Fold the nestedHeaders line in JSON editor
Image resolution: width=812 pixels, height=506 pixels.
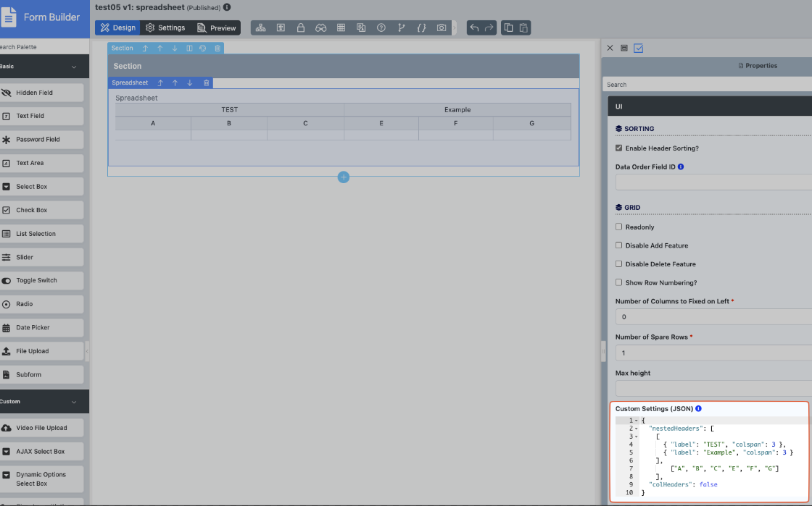tap(636, 429)
